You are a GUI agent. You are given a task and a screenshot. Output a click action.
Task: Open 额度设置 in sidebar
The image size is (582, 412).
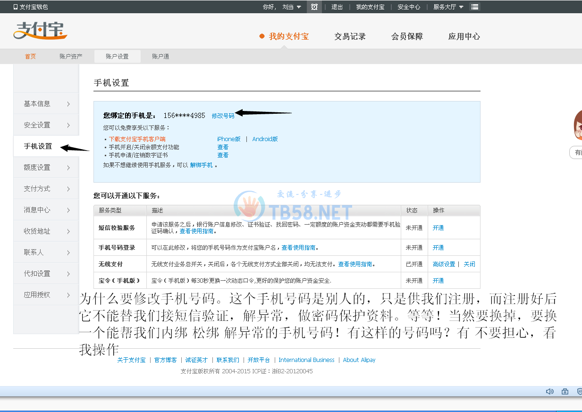coord(46,168)
